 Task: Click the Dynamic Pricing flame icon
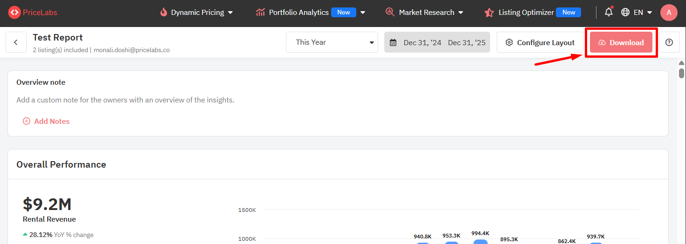click(163, 13)
